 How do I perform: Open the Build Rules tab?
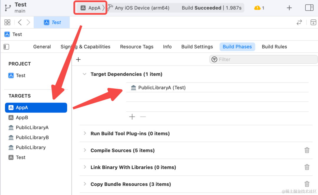pyautogui.click(x=274, y=47)
